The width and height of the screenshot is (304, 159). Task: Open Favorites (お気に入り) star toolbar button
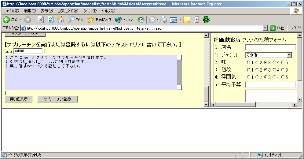pyautogui.click(x=99, y=19)
